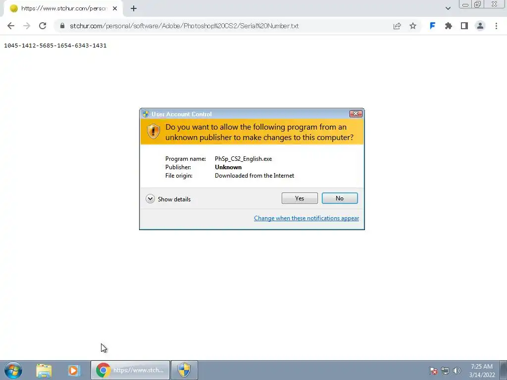
Task: Toggle the Chrome side panel icon
Action: coord(464,26)
